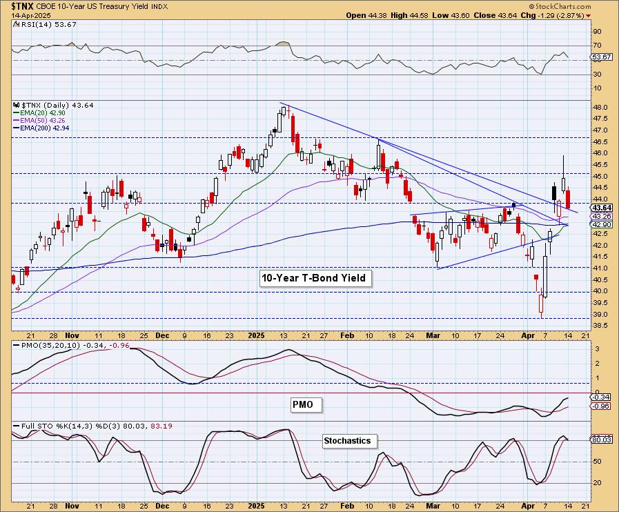Click the RSI value tag 53.67
Viewport: 619px width, 512px height.
click(602, 57)
